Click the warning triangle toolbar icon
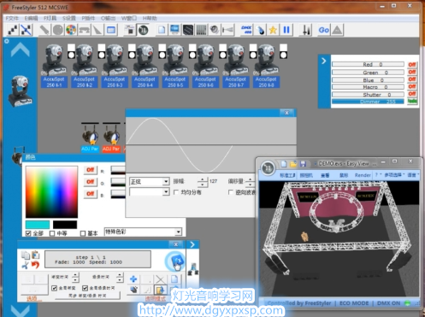The image size is (425, 317). tap(337, 30)
